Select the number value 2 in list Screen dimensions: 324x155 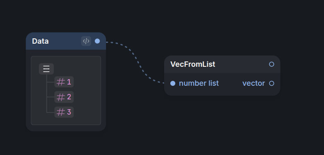69,97
